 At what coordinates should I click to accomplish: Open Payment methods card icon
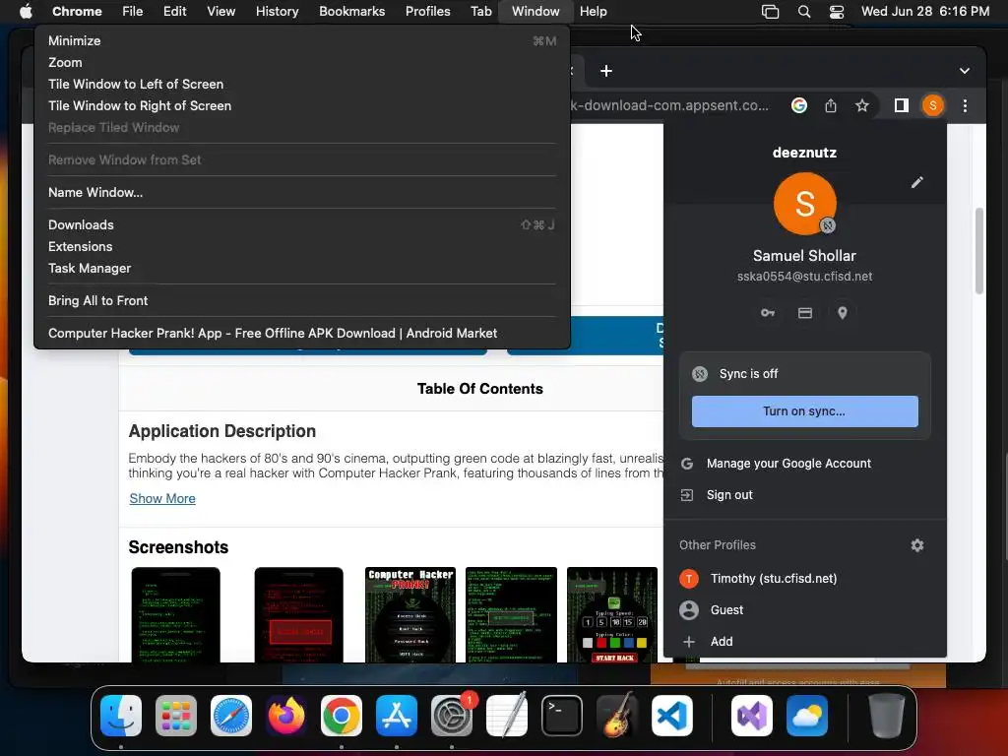point(805,313)
